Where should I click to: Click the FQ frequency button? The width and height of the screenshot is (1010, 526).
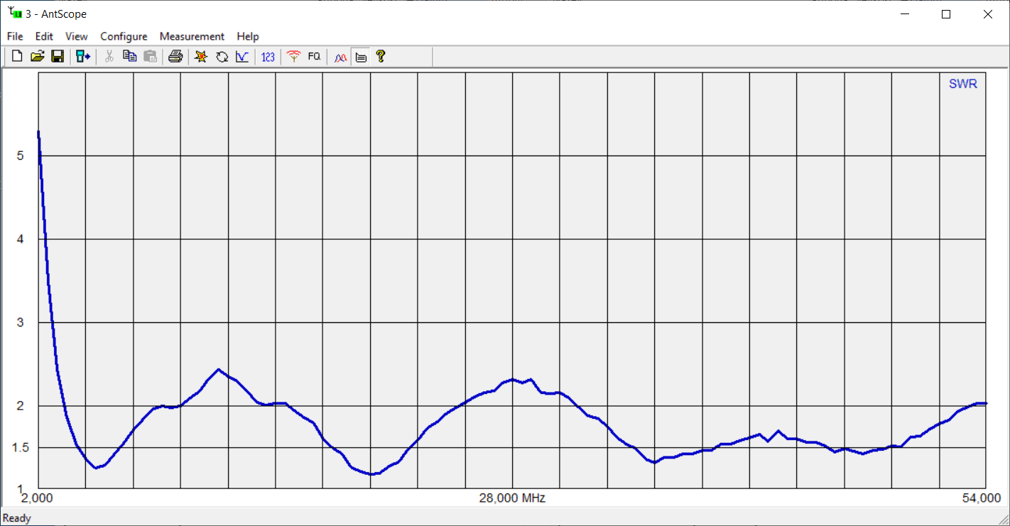point(314,57)
